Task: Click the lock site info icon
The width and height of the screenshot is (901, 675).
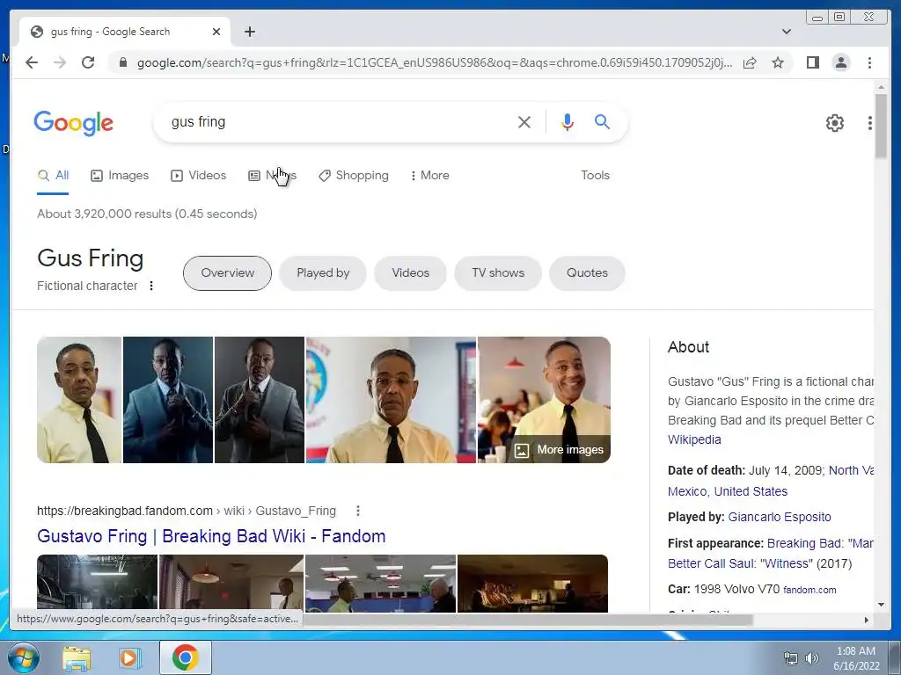Action: pos(122,62)
